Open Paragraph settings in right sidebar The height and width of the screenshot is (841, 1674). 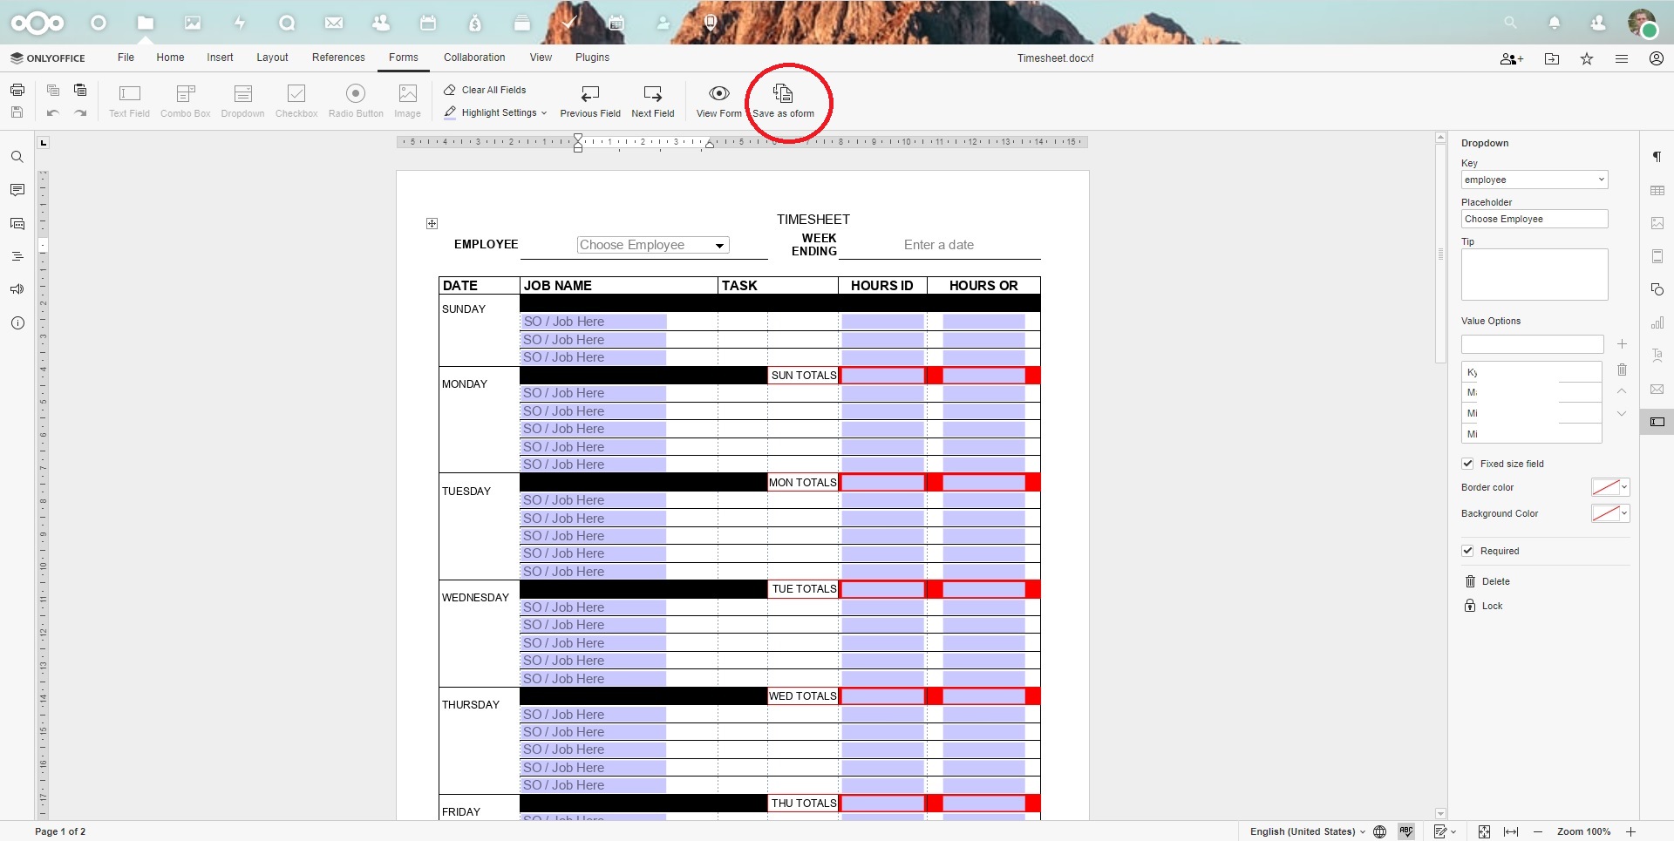[1657, 157]
